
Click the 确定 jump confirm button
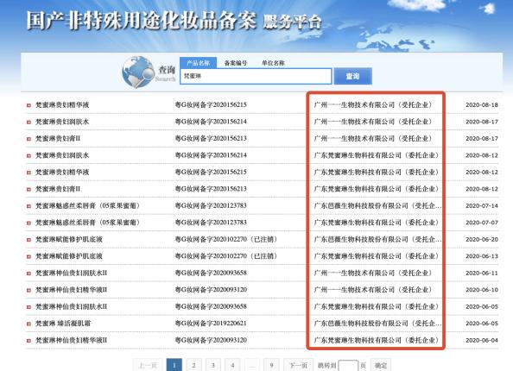click(381, 365)
